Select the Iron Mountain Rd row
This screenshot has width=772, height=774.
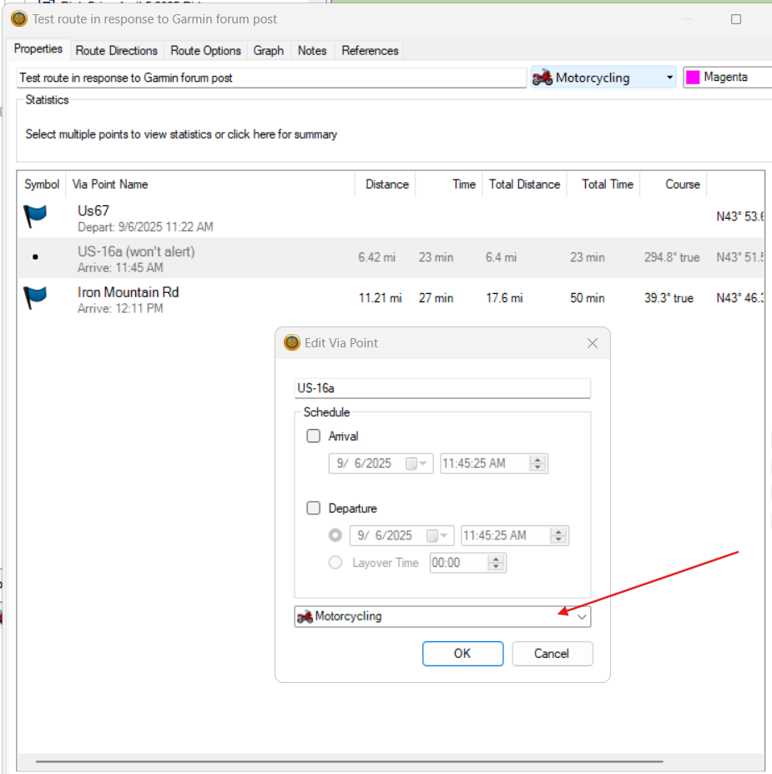pos(391,299)
